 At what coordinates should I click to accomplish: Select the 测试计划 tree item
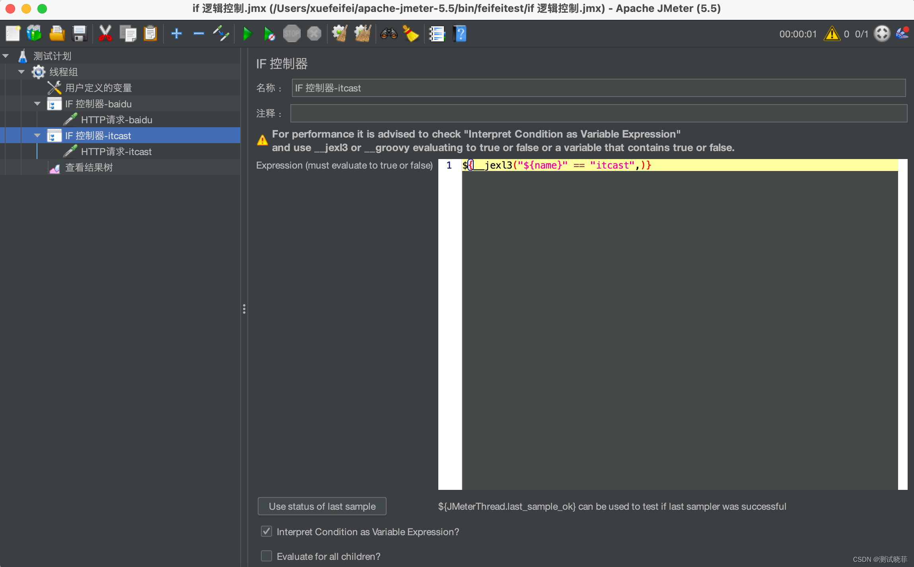(x=52, y=56)
